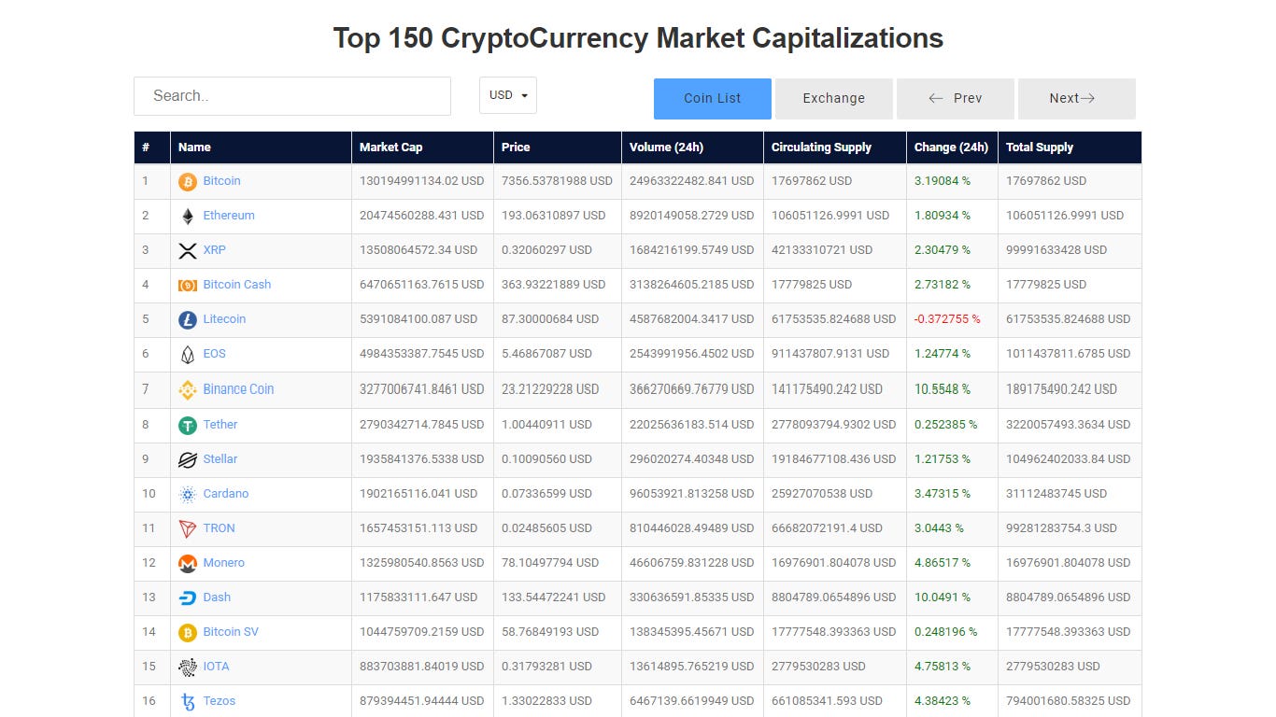
Task: Click the Cardano logo icon
Action: [188, 494]
